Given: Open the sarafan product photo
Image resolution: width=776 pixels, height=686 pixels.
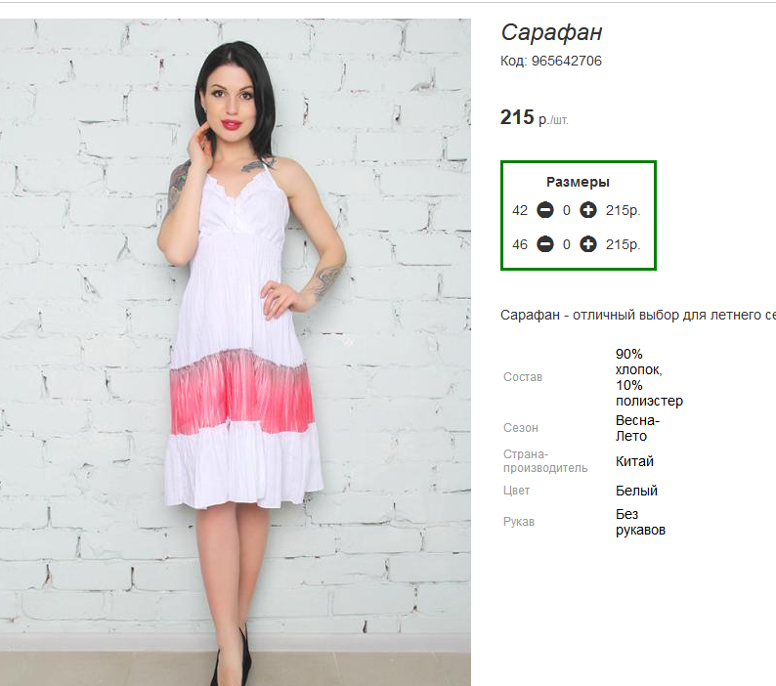Looking at the screenshot, I should pyautogui.click(x=236, y=352).
